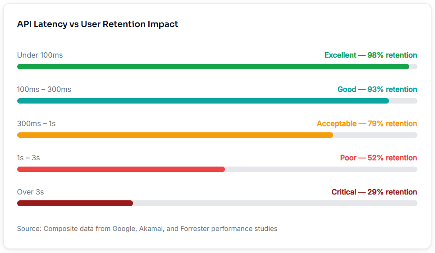This screenshot has height=253, width=435.
Task: Click the gray unfilled end of 300ms – 1s bar
Action: (375, 135)
